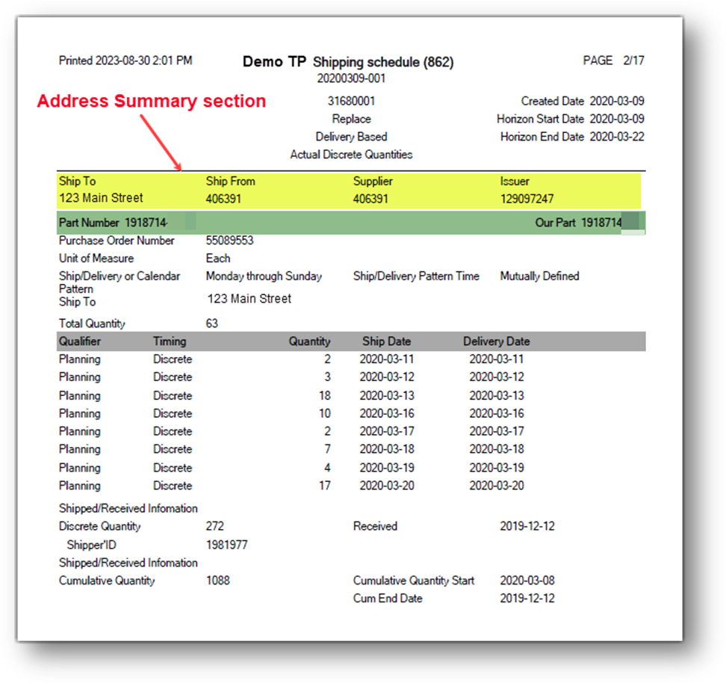Click the Timing column header

coord(170,341)
